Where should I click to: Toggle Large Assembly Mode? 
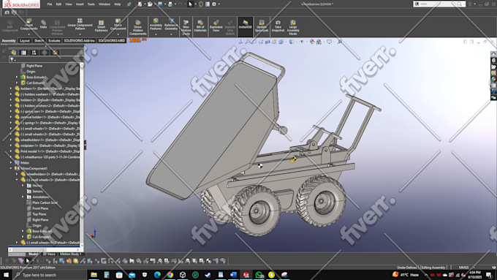(x=293, y=28)
